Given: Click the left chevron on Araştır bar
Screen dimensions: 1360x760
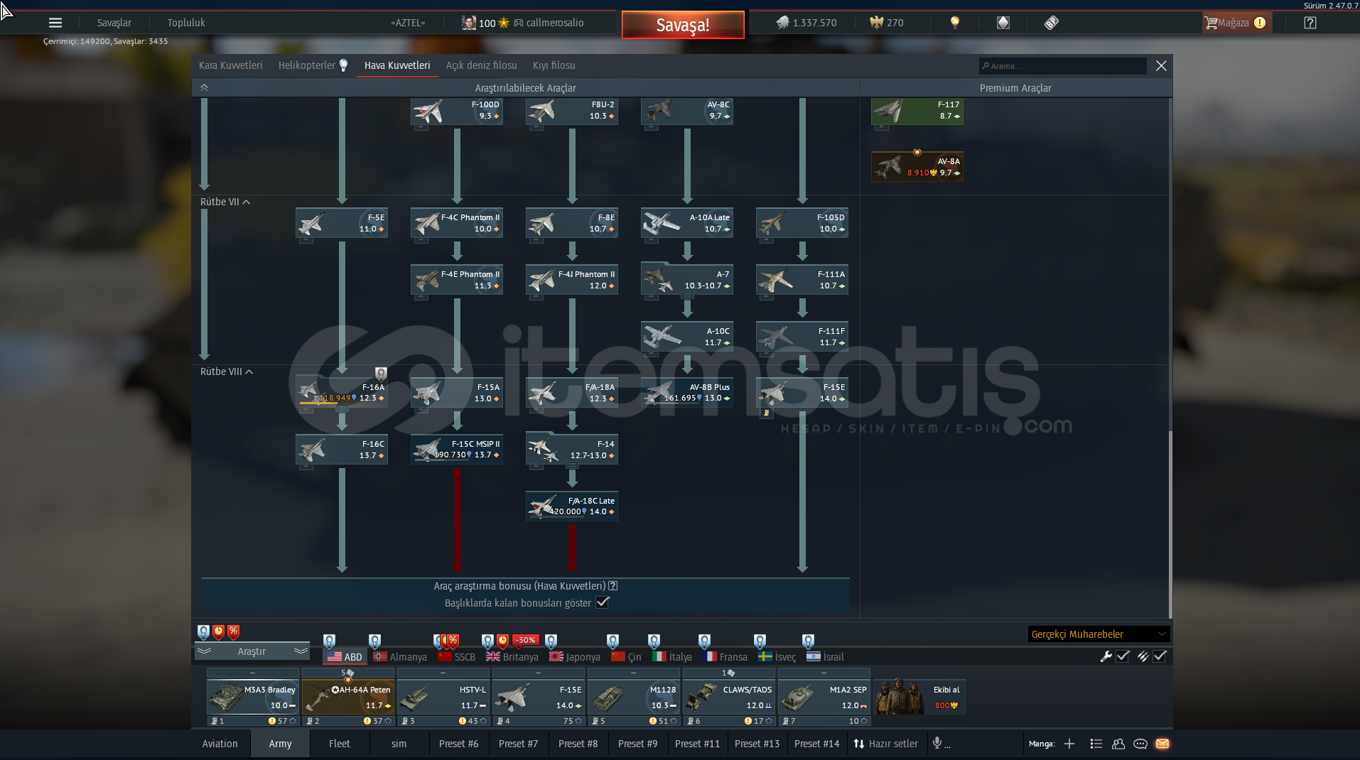Looking at the screenshot, I should point(205,651).
